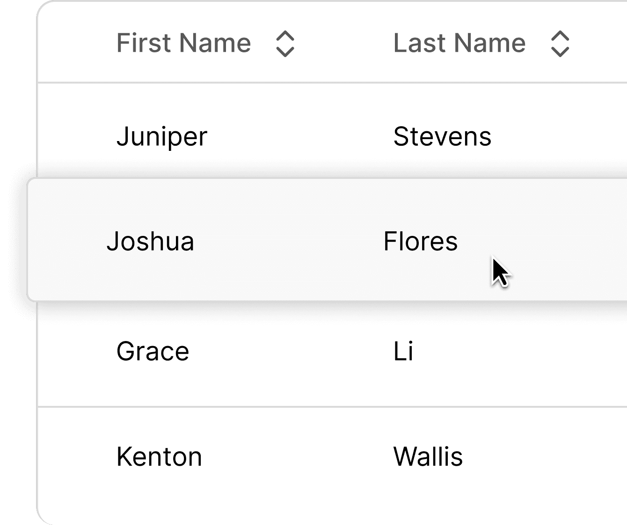Click the First Name column header
This screenshot has height=525, width=627.
(183, 43)
